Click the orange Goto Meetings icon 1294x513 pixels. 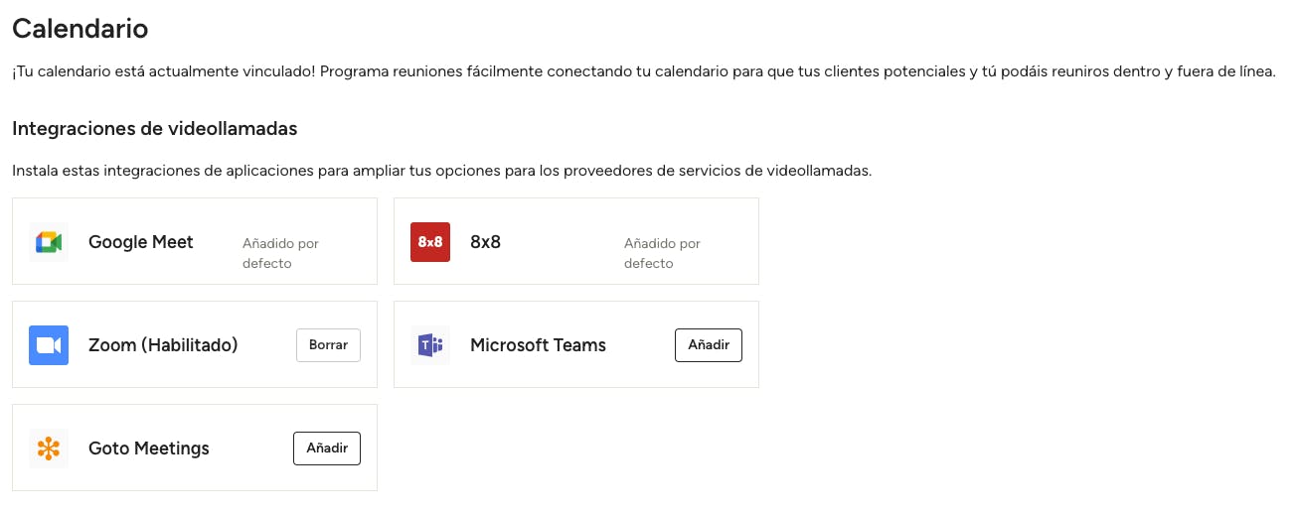pos(49,449)
